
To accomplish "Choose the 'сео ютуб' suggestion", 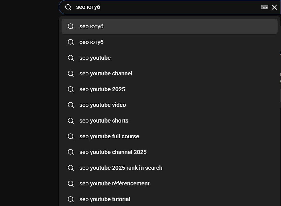I will click(x=92, y=42).
